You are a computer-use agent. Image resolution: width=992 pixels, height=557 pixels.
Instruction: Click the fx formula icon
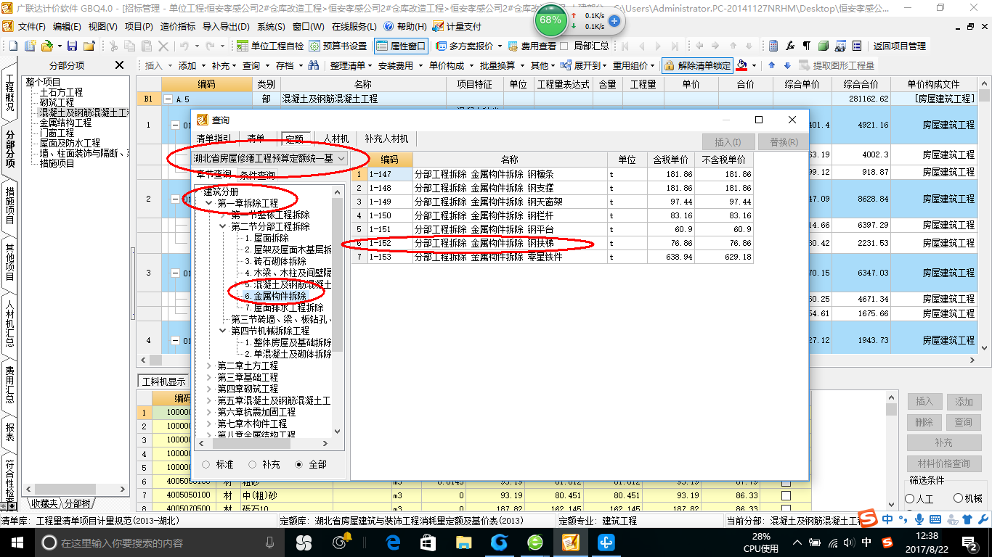click(790, 46)
